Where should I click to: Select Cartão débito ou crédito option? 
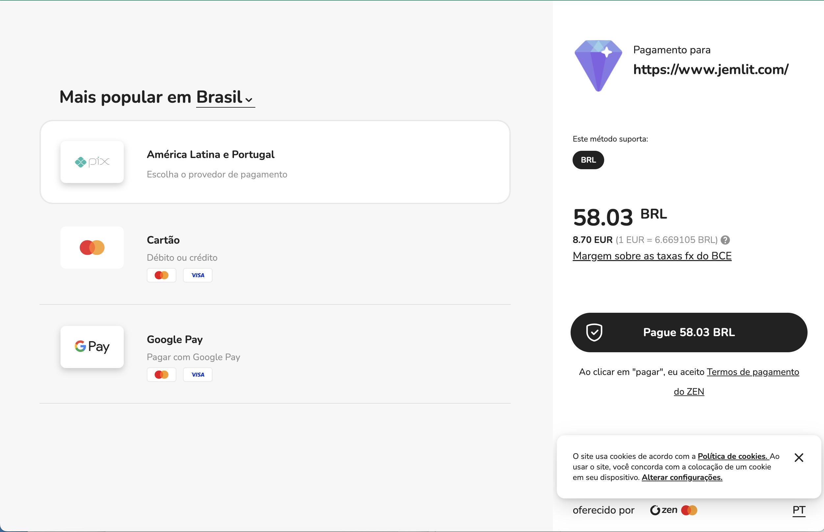163,240
